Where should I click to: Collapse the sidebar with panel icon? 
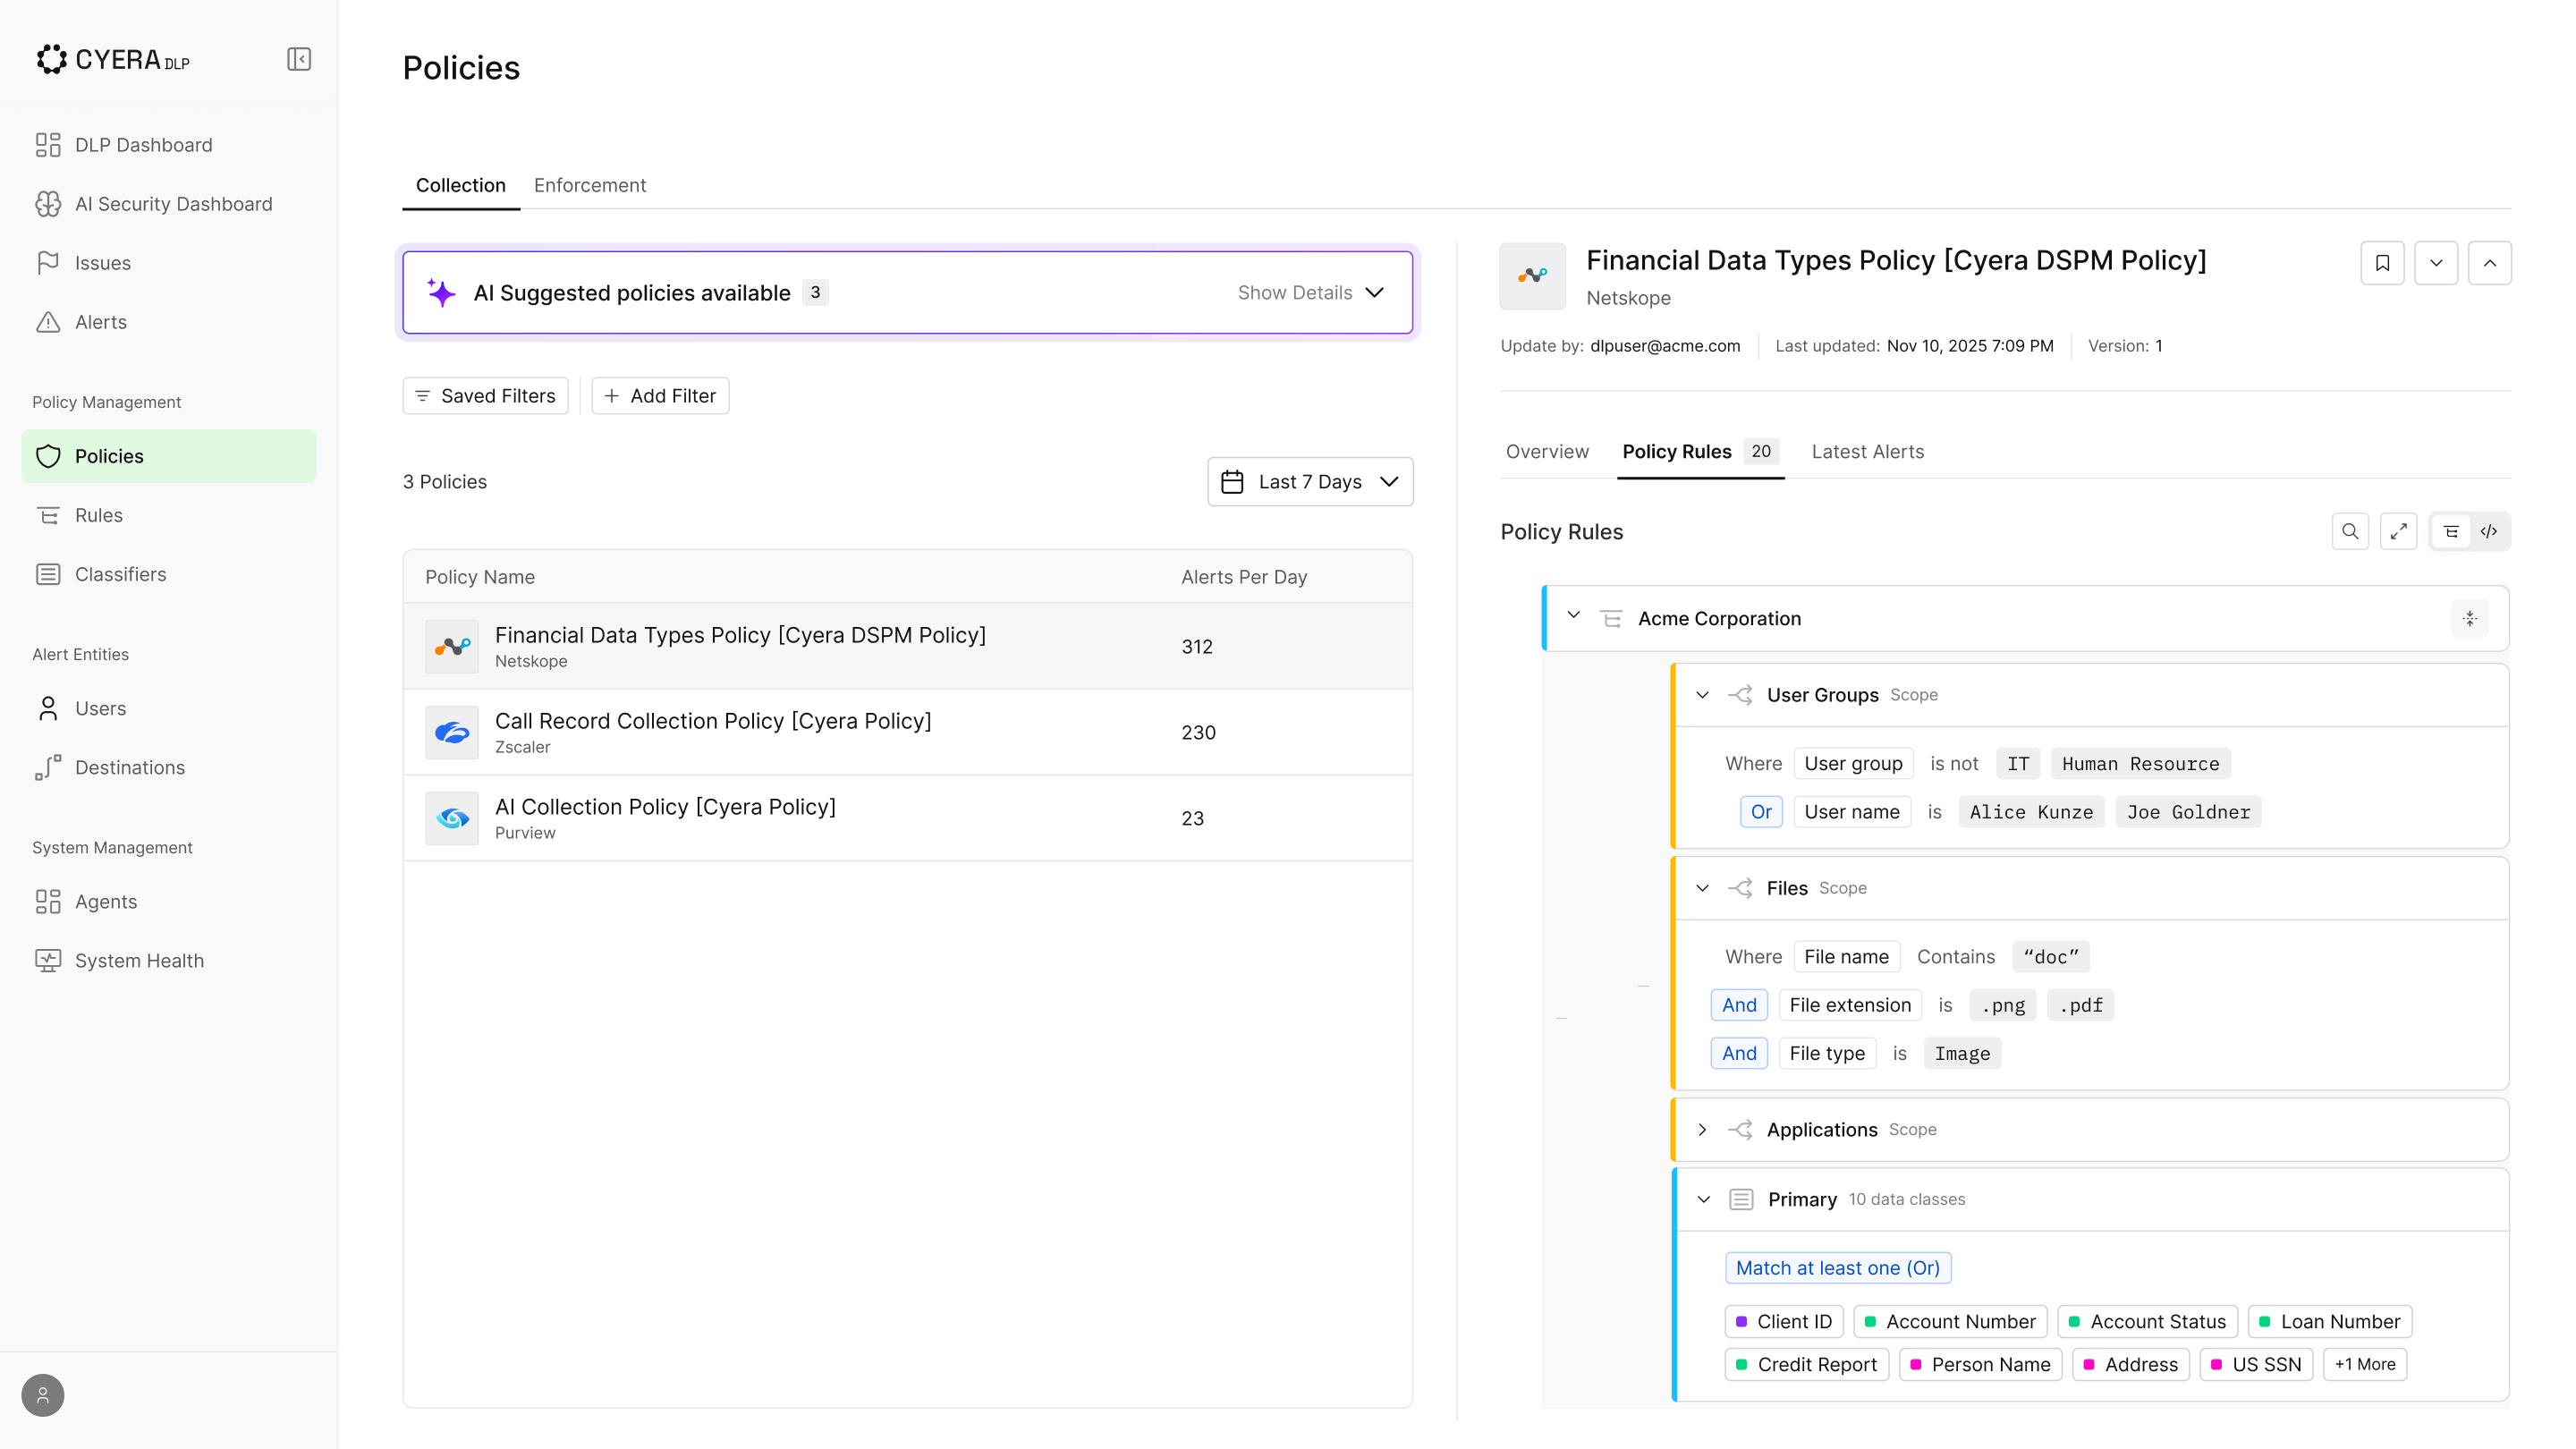(x=299, y=60)
